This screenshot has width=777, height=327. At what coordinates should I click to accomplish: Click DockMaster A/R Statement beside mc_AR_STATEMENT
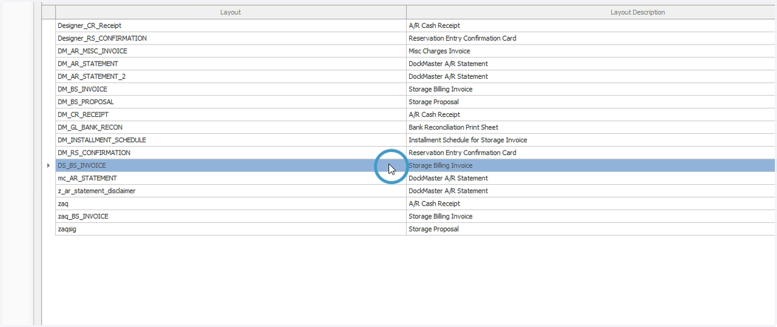(x=448, y=178)
